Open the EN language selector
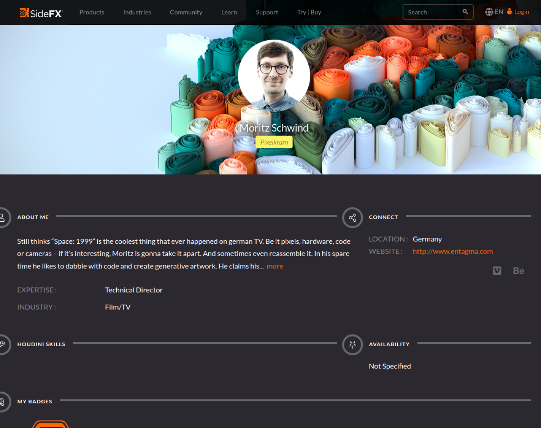The height and width of the screenshot is (428, 541). point(494,12)
